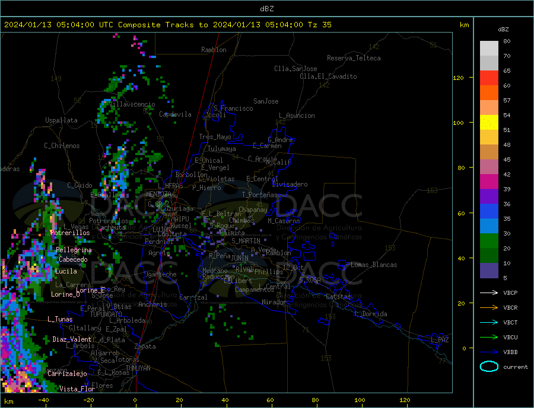Click the 'Chapanay' map label
The width and height of the screenshot is (534, 408).
click(x=253, y=210)
